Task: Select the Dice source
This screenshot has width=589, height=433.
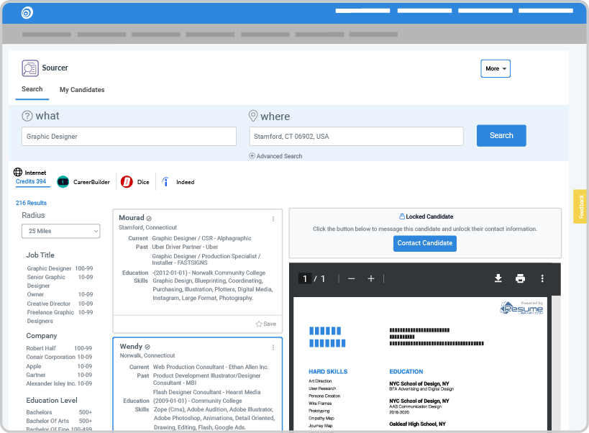Action: pos(135,182)
